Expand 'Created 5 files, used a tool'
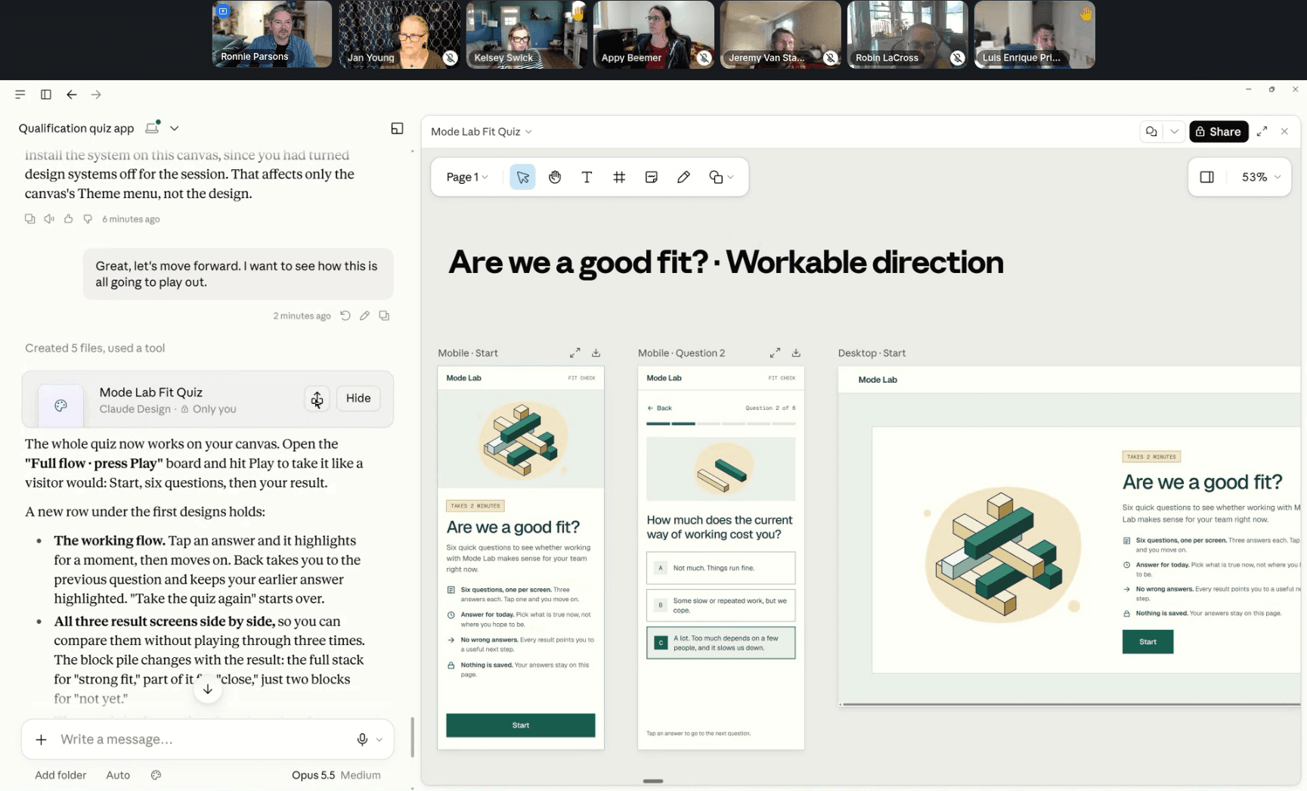Image resolution: width=1307 pixels, height=791 pixels. point(95,348)
